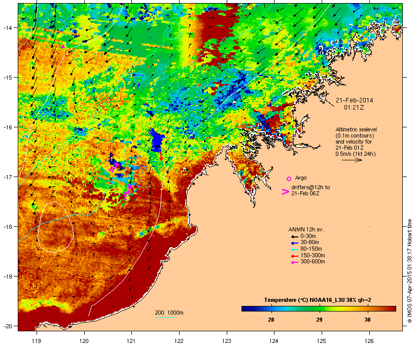Screen dimensions: 416x345
Task: Select the blue 30-80m legend arrow
Action: [295, 243]
